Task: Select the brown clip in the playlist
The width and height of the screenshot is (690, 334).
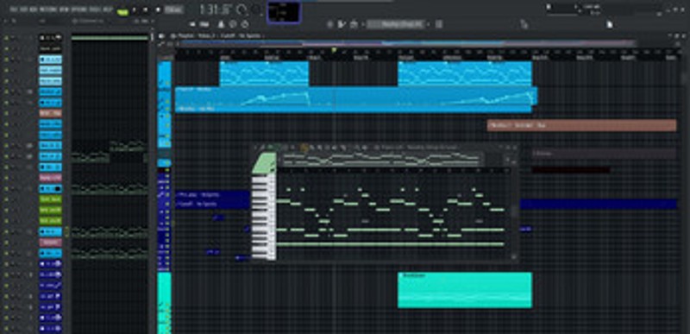Action: coord(581,125)
